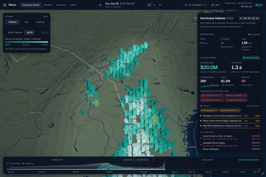Screen dimensions: 266x177
Task: Click the Sat, Sep 28 date display
Action: (x=112, y=4)
